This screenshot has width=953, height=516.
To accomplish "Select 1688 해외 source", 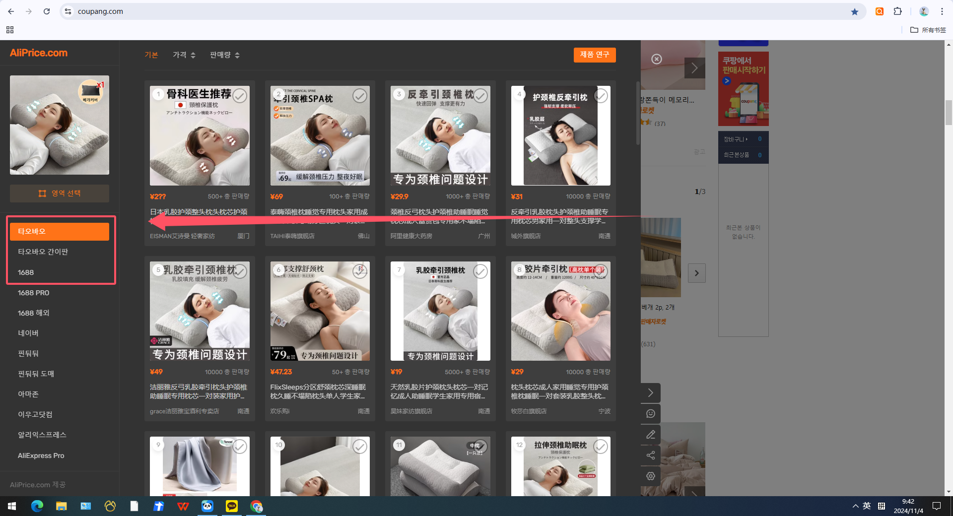I will point(60,313).
